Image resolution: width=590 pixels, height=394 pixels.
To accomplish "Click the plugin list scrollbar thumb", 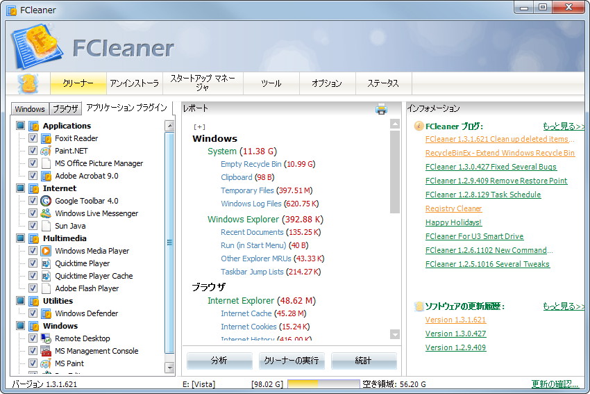I will pyautogui.click(x=169, y=243).
